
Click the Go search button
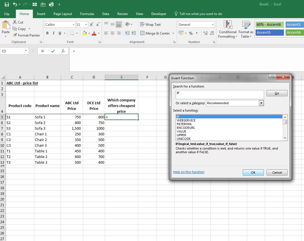coord(277,93)
